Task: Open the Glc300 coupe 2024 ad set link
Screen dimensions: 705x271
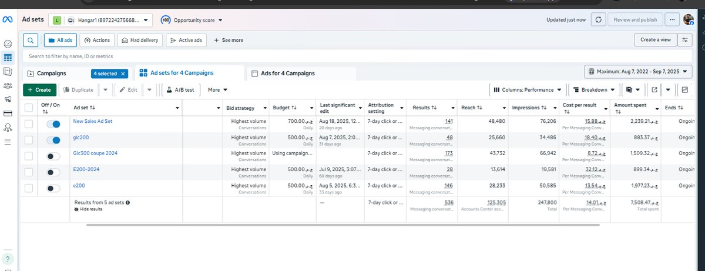Action: click(95, 153)
